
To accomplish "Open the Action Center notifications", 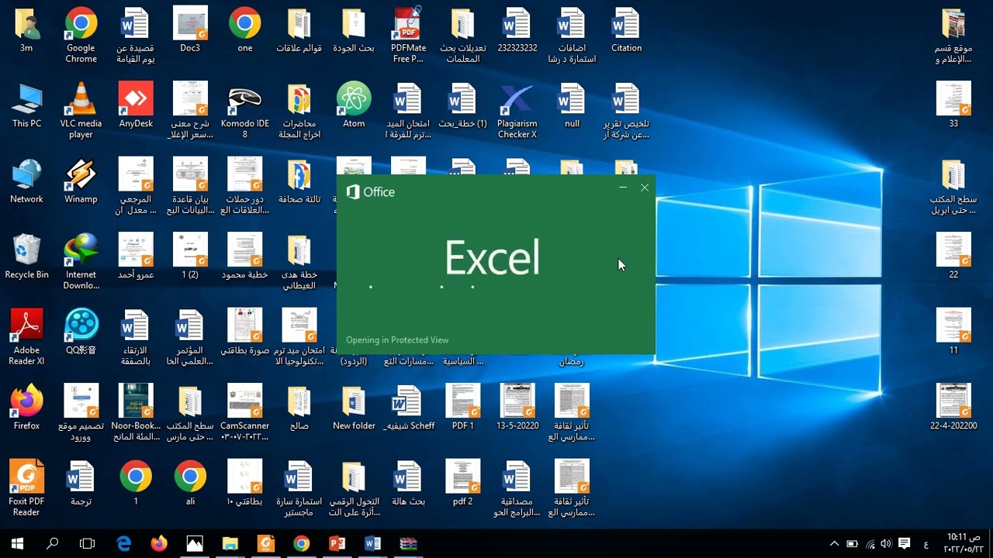I will tap(904, 543).
